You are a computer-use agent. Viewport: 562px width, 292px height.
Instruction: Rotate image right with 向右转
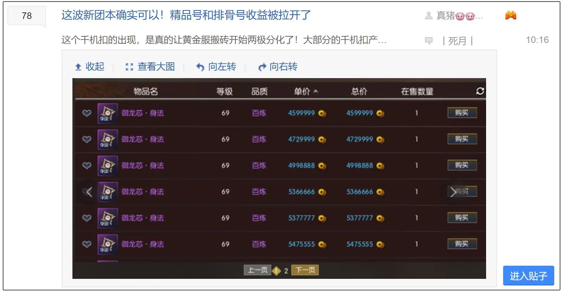[278, 67]
